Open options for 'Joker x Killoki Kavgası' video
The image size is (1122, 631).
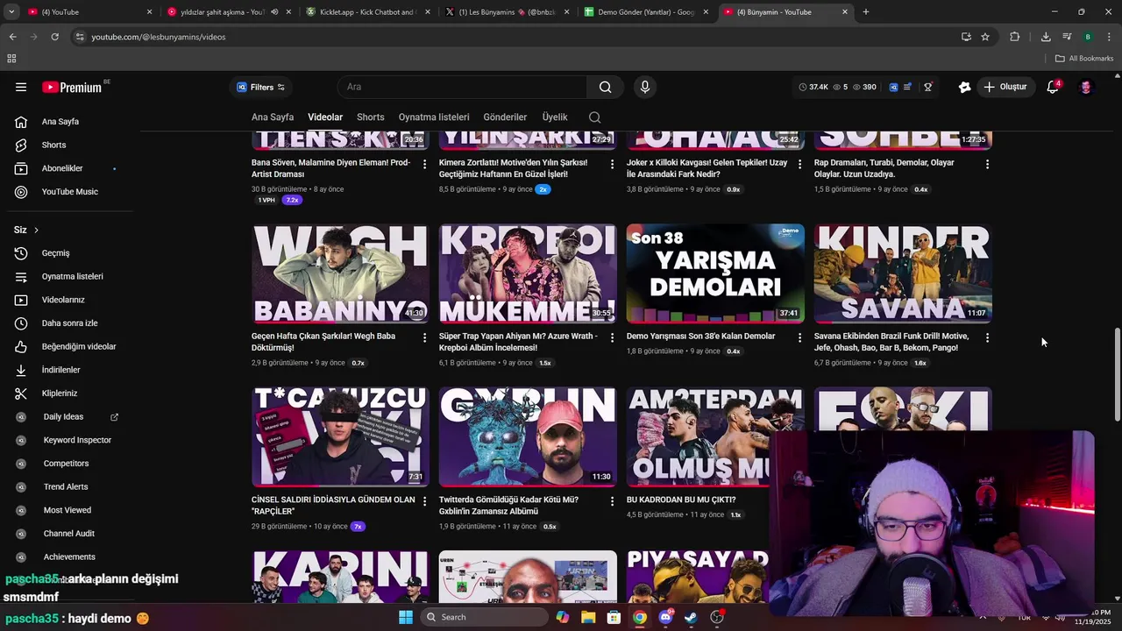point(799,164)
